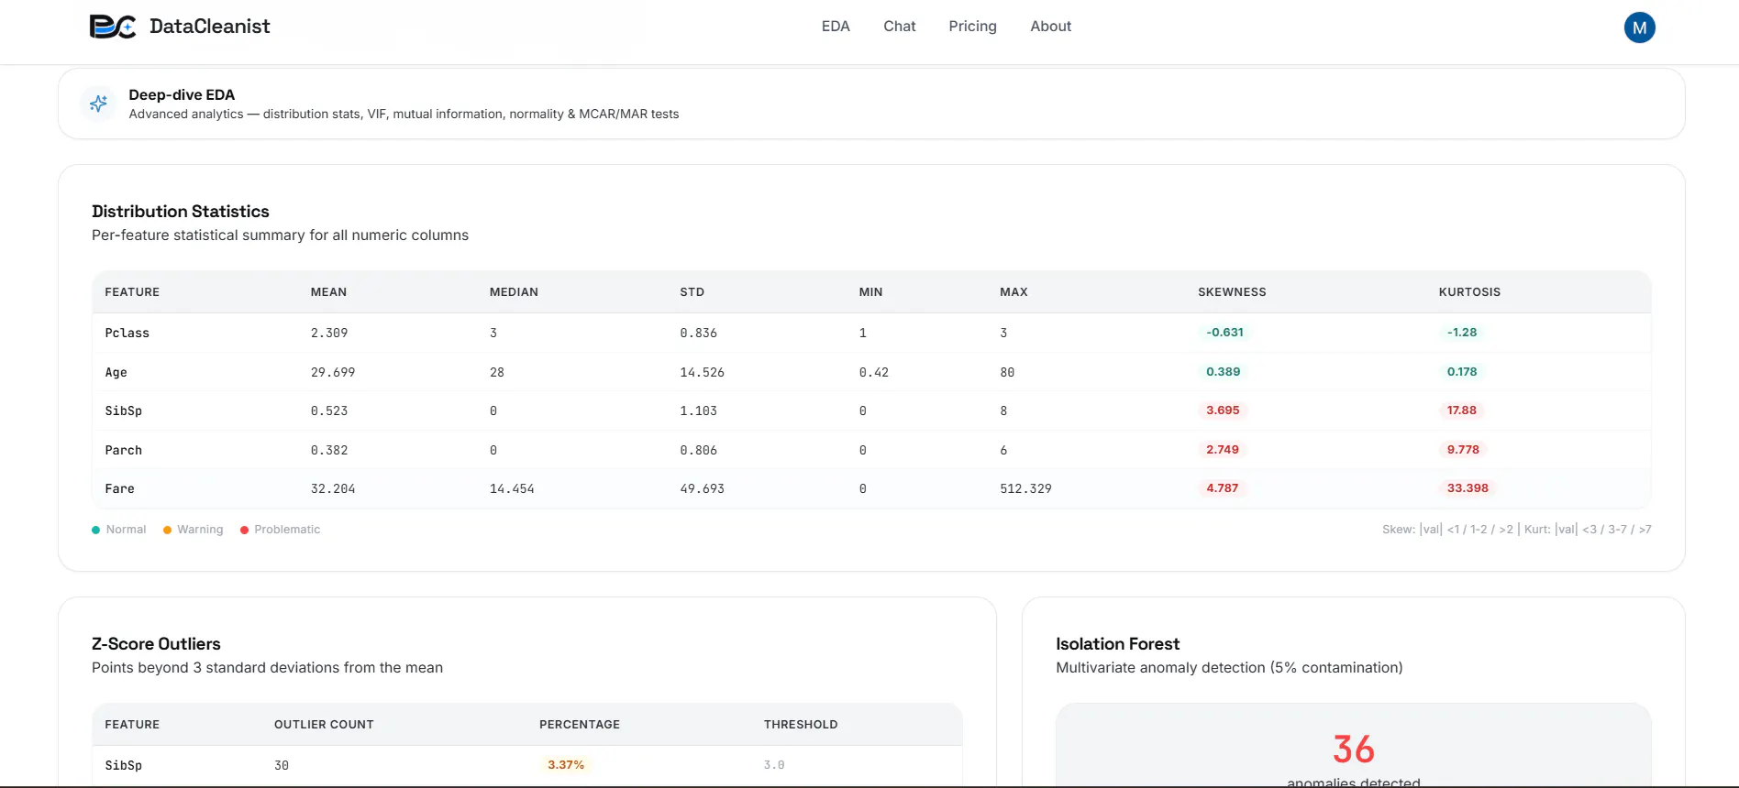Click the THRESHOLD column header
This screenshot has width=1739, height=788.
[801, 725]
